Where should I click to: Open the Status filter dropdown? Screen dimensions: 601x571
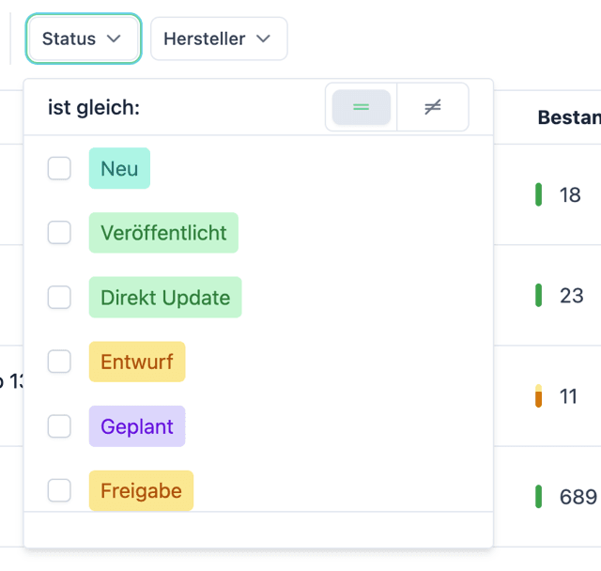pos(84,39)
